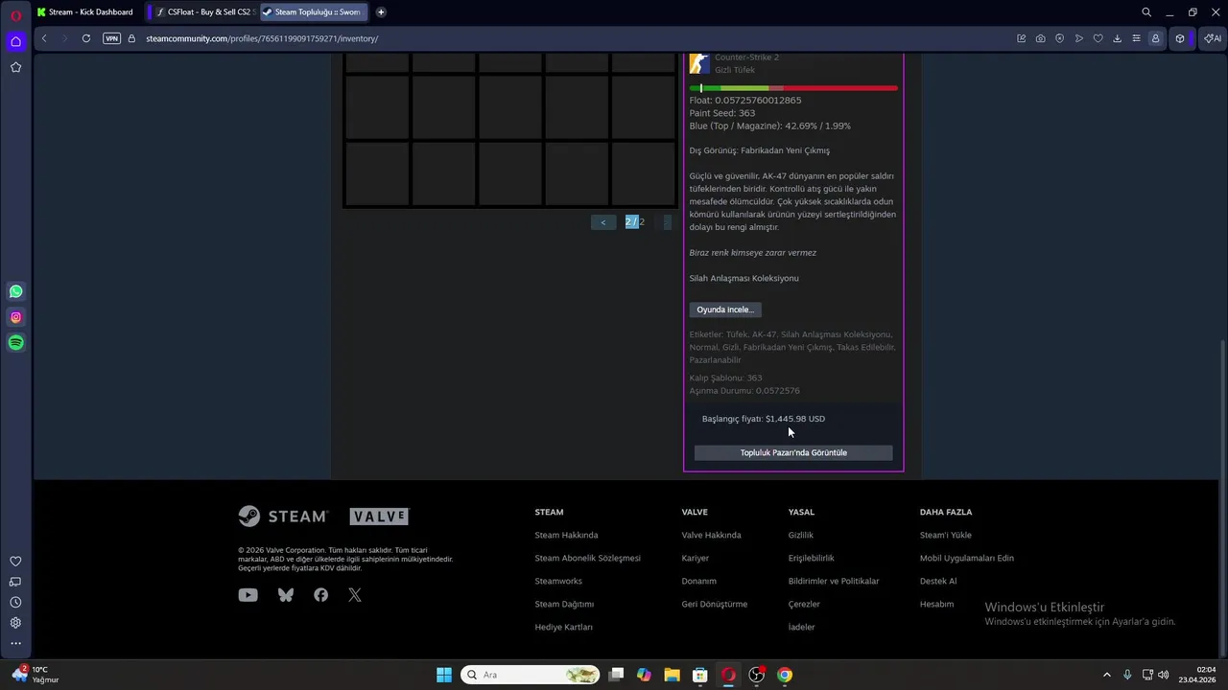Click the send flow arrow icon
1228x690 pixels.
(x=1078, y=38)
